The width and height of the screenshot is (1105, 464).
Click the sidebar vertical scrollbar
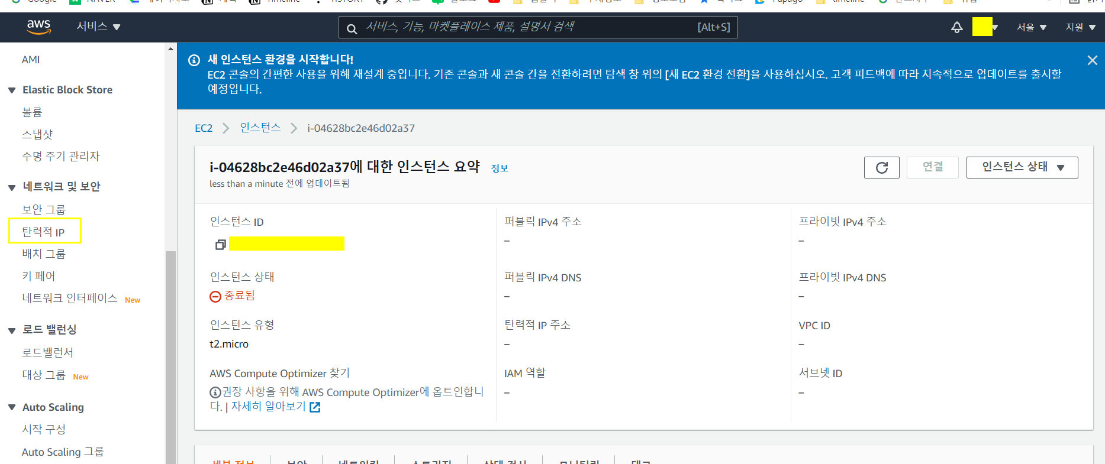170,357
